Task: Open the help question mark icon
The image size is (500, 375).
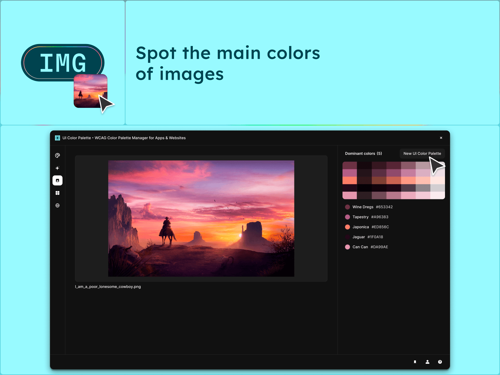Action: point(440,362)
